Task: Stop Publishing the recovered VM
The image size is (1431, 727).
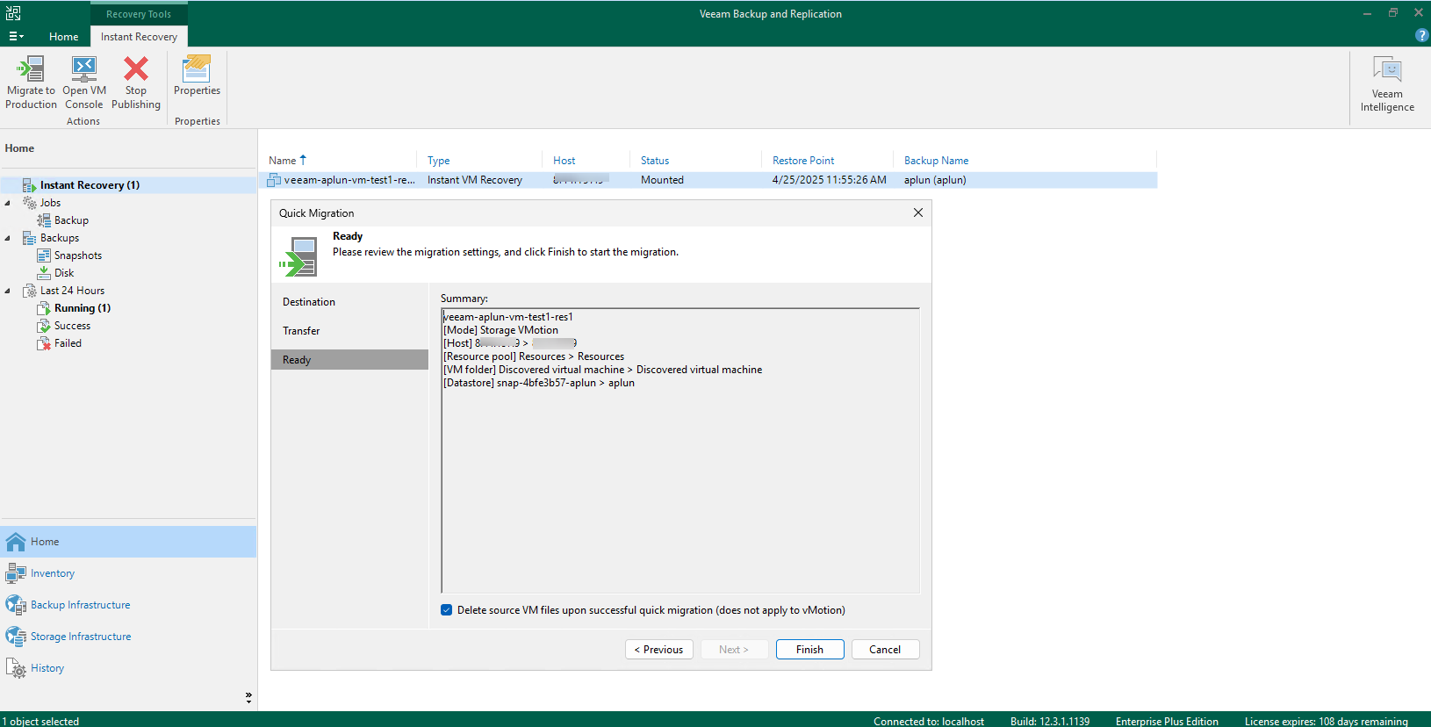Action: coord(136,83)
